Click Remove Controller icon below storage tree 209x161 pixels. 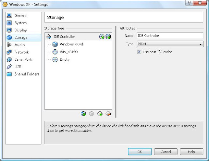tap(108, 114)
